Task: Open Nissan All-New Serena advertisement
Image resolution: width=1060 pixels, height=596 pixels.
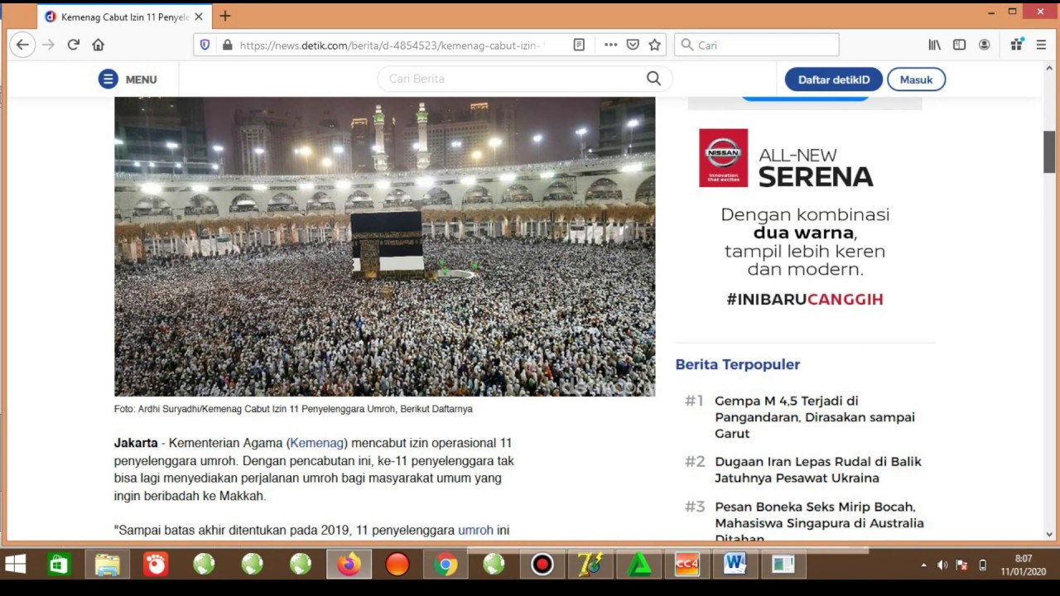Action: 804,219
